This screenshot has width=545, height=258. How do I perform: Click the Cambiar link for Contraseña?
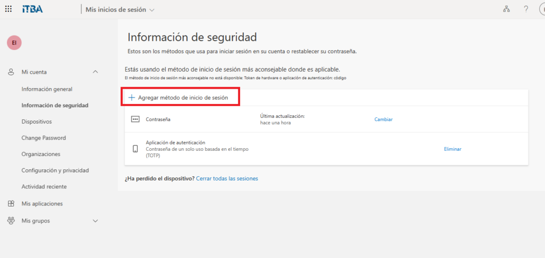pyautogui.click(x=383, y=119)
